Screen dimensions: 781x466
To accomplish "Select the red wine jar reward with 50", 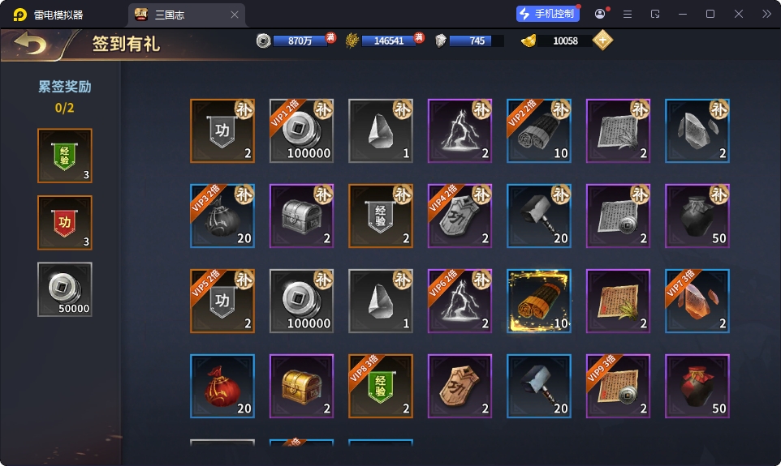I will [697, 386].
